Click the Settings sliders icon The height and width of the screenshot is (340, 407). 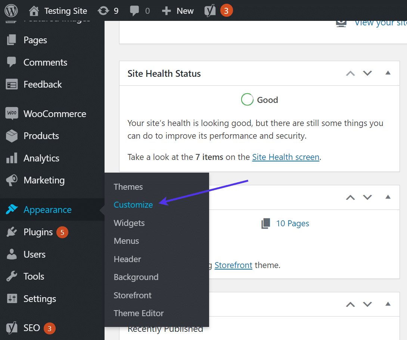(12, 299)
